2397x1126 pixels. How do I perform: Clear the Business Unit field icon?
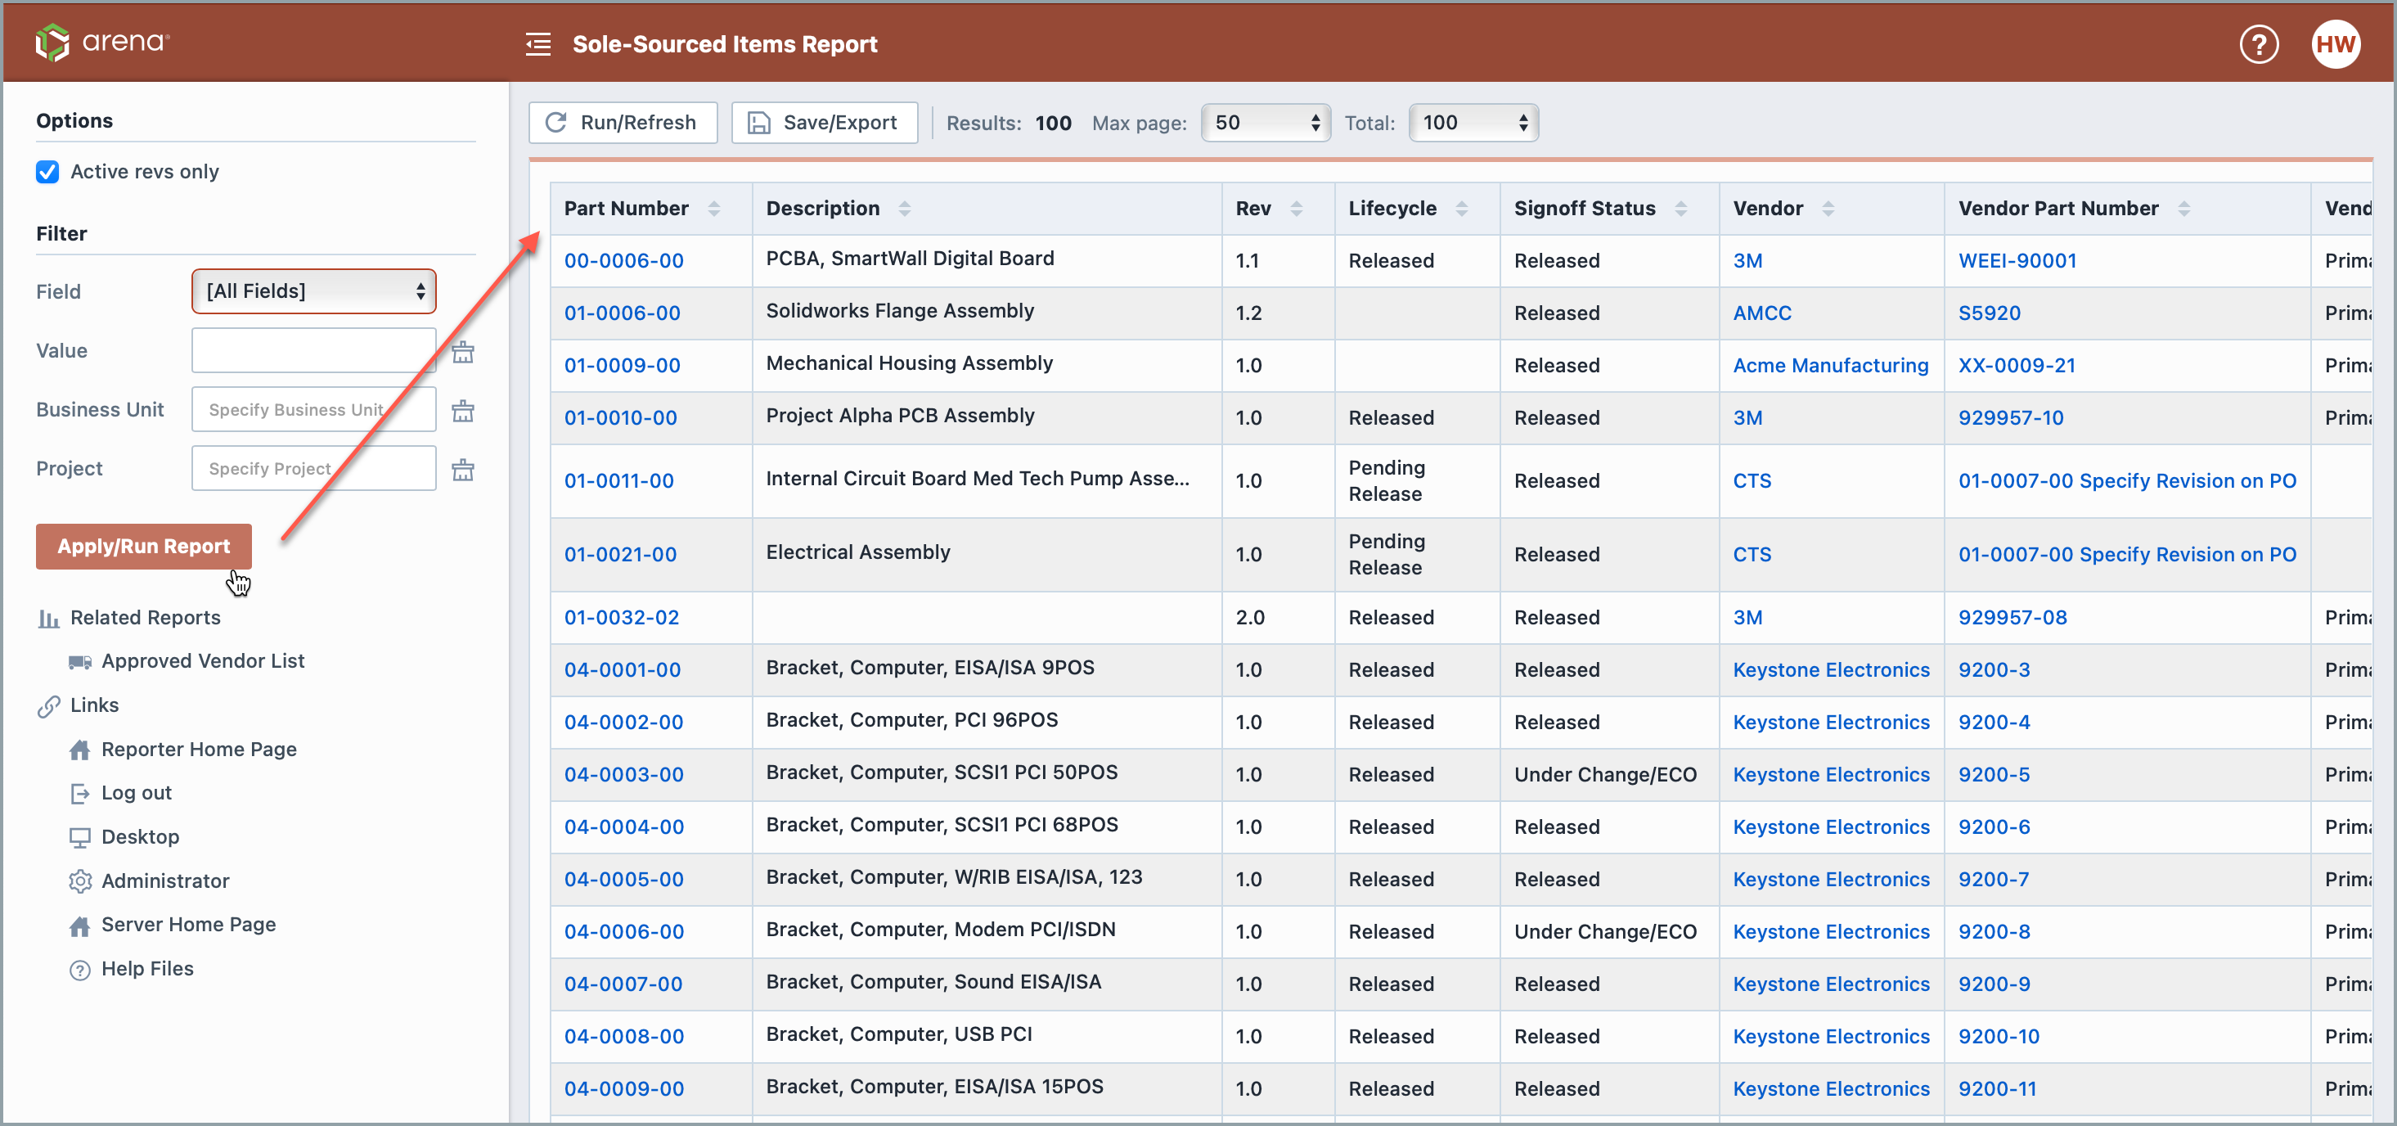pyautogui.click(x=462, y=411)
